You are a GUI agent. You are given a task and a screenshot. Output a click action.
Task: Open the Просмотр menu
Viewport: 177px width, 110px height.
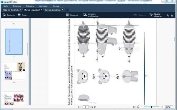click(x=30, y=6)
